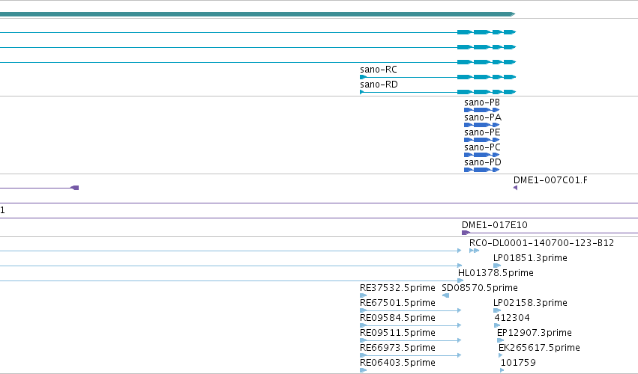Screen dimensions: 638x374
Task: Click the LP01851.3prime EST label
Action: pyautogui.click(x=530, y=258)
